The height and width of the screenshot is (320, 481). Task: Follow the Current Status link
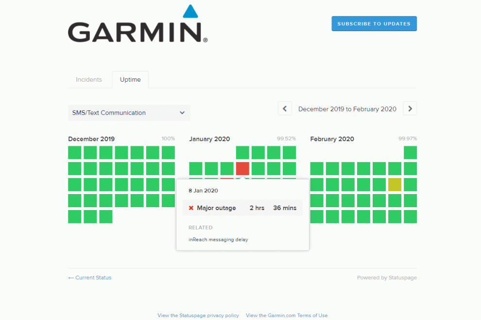pyautogui.click(x=90, y=278)
